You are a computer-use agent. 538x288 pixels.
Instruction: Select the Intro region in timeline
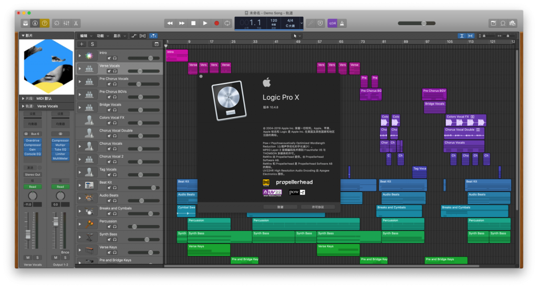click(177, 56)
